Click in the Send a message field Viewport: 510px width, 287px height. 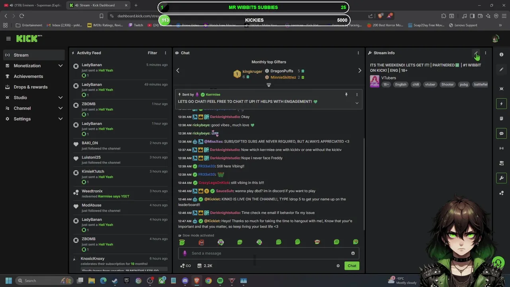(x=268, y=253)
